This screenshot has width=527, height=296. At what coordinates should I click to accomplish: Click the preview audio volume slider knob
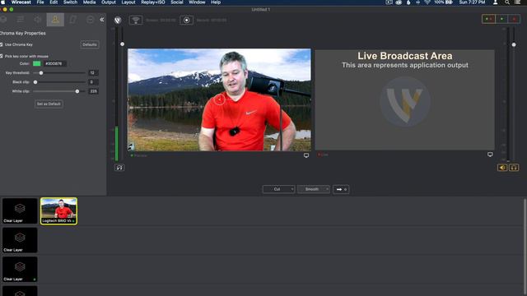click(123, 44)
